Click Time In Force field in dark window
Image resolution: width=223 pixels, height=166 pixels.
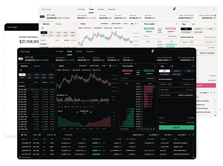point(177,95)
